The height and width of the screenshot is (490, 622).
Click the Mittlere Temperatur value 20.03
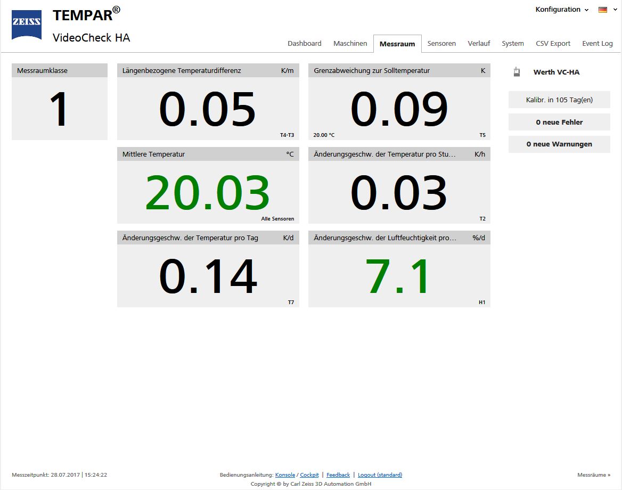(208, 193)
